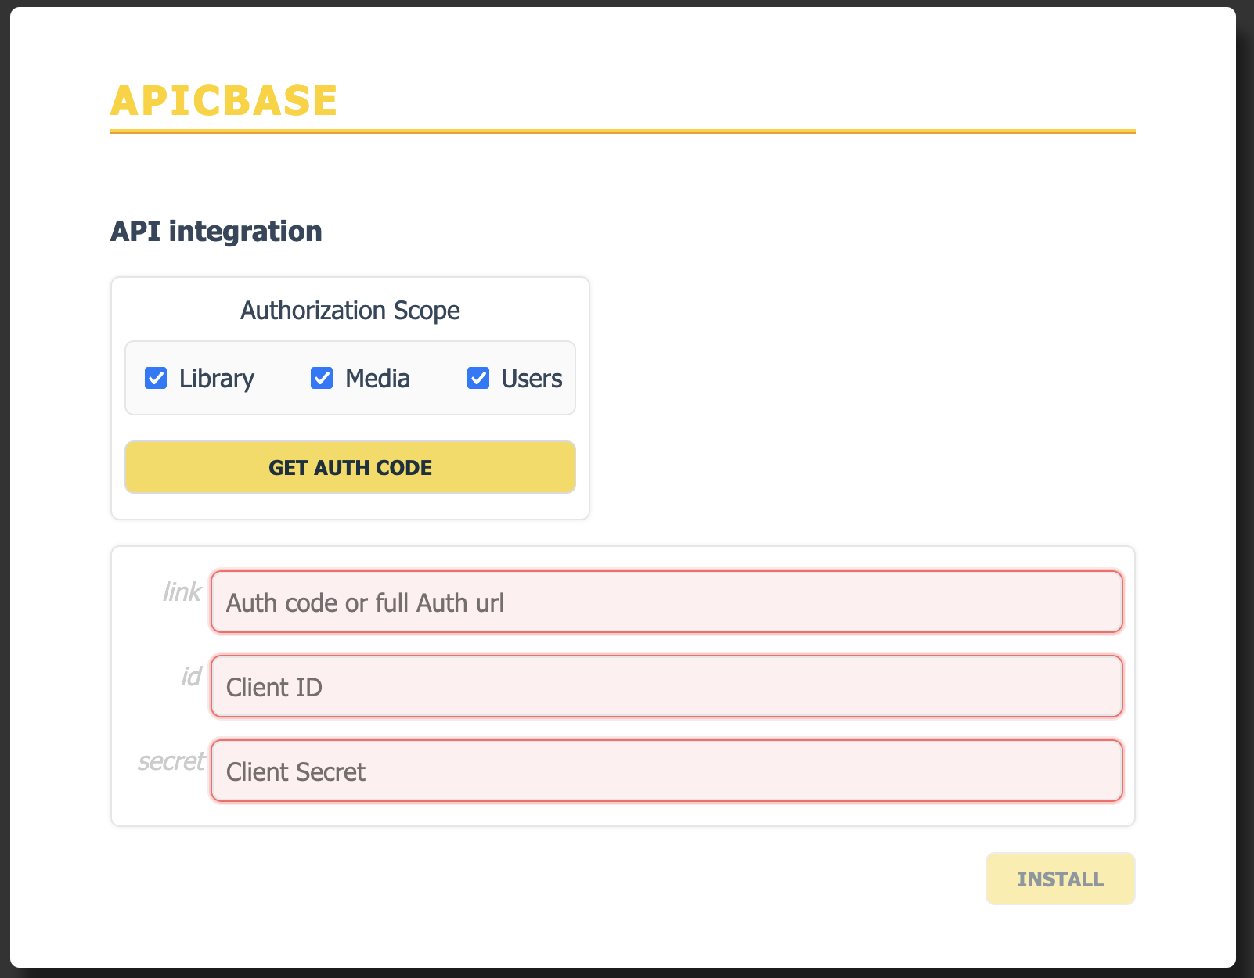
Task: Click the Library label text
Action: click(x=217, y=379)
